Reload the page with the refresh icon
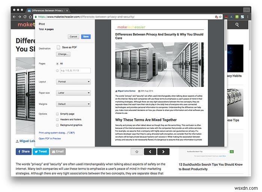Image resolution: width=262 pixels, height=192 pixels. tap(25, 17)
